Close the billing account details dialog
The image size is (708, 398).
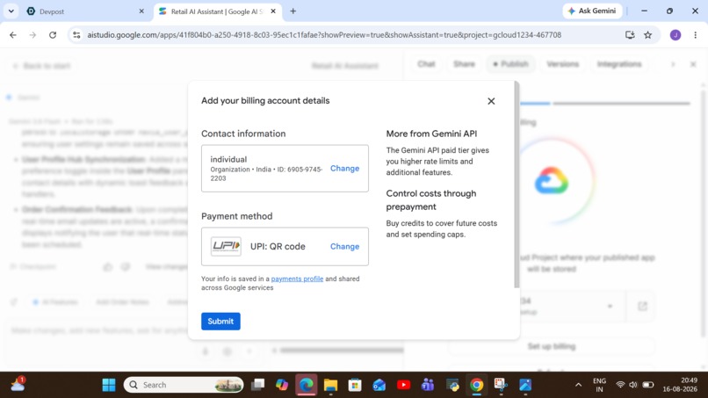pyautogui.click(x=491, y=101)
